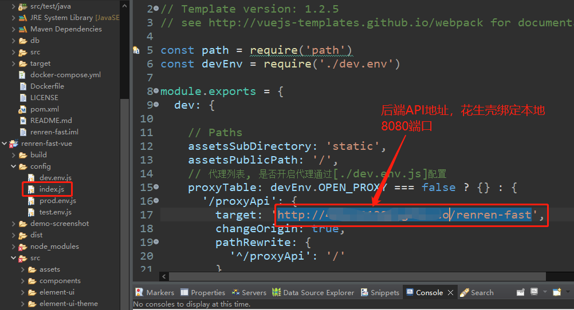Click the index.js file icon
The image size is (574, 310).
click(x=32, y=189)
